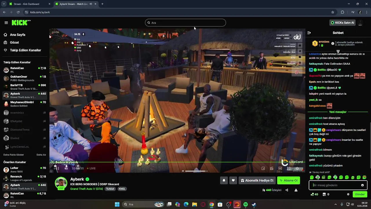The height and width of the screenshot is (209, 371).
Task: Open the hamburger sidebar menu
Action: click(x=6, y=23)
